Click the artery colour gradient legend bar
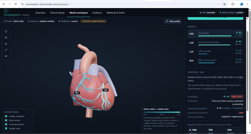The image size is (251, 134). coord(162,112)
